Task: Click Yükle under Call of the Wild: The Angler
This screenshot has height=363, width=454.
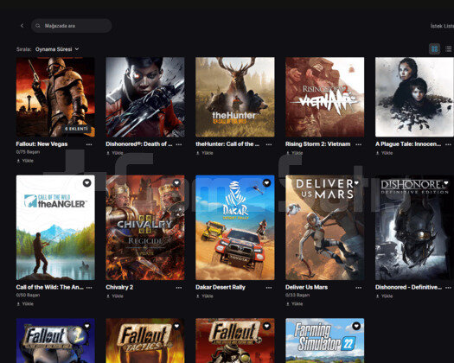Action: tap(25, 304)
